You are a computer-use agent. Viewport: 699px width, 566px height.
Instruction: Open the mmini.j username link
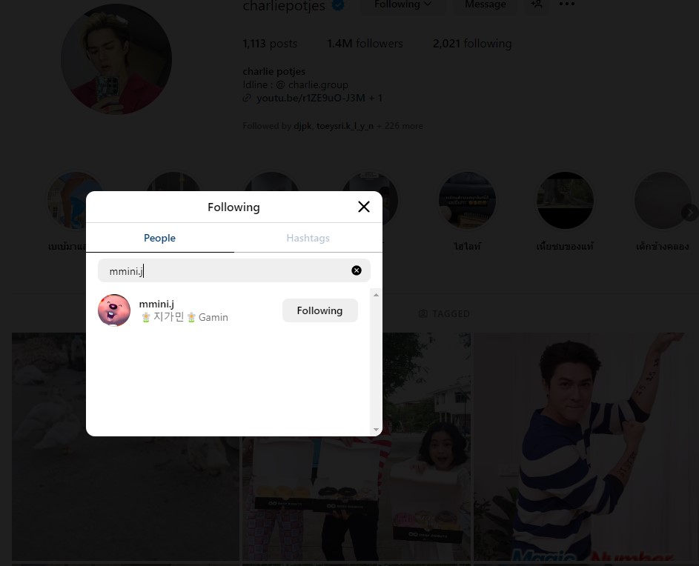156,304
